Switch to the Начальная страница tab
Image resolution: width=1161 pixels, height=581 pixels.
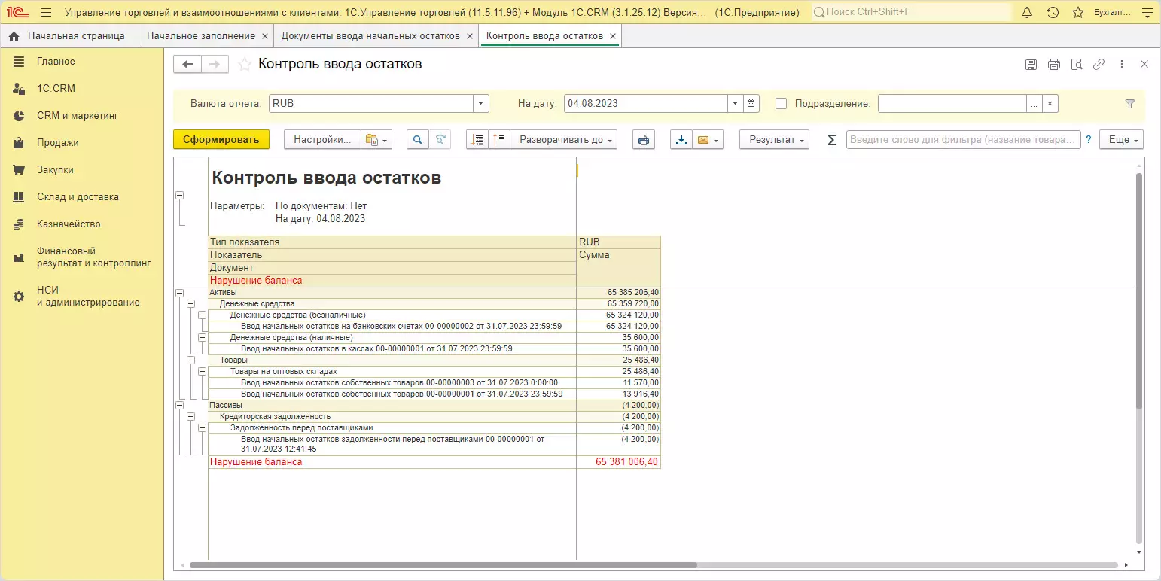pyautogui.click(x=69, y=36)
